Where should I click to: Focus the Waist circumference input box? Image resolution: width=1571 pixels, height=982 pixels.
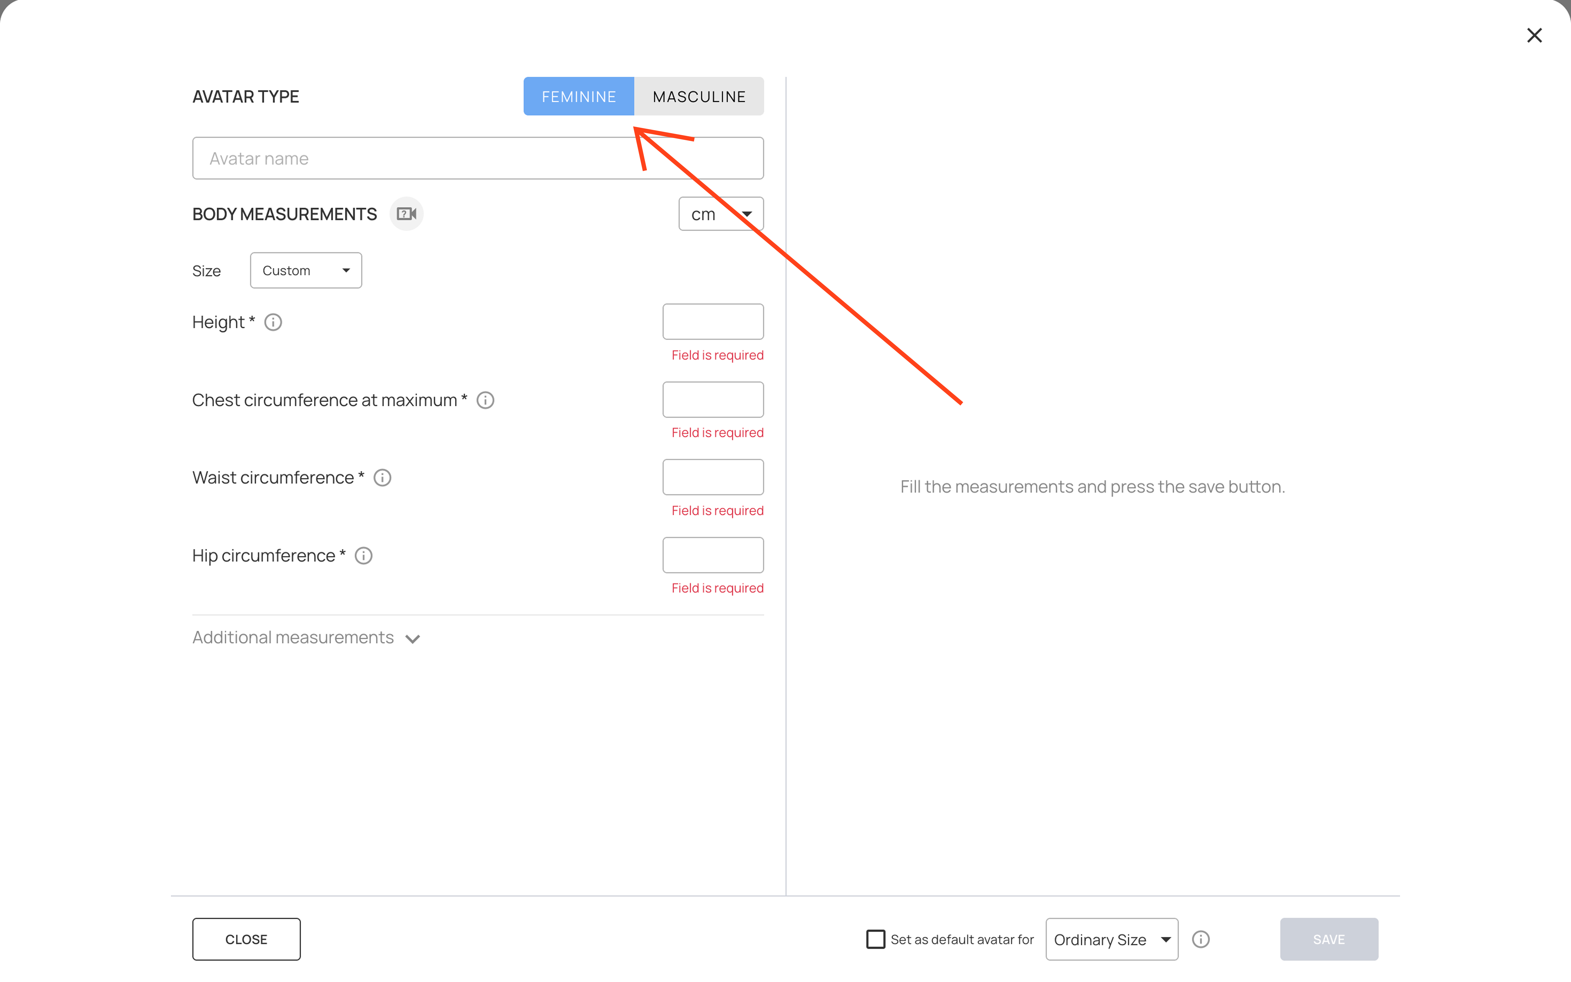pos(713,477)
